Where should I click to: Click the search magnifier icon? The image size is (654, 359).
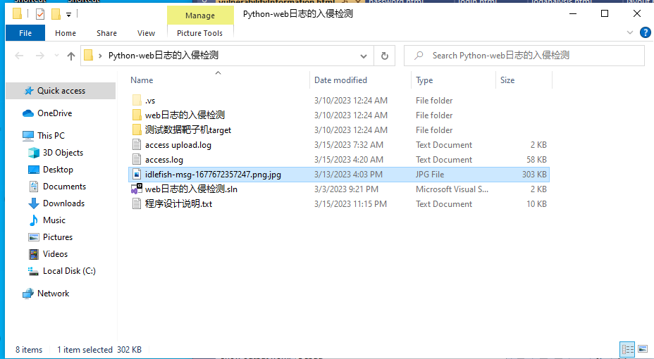point(419,56)
